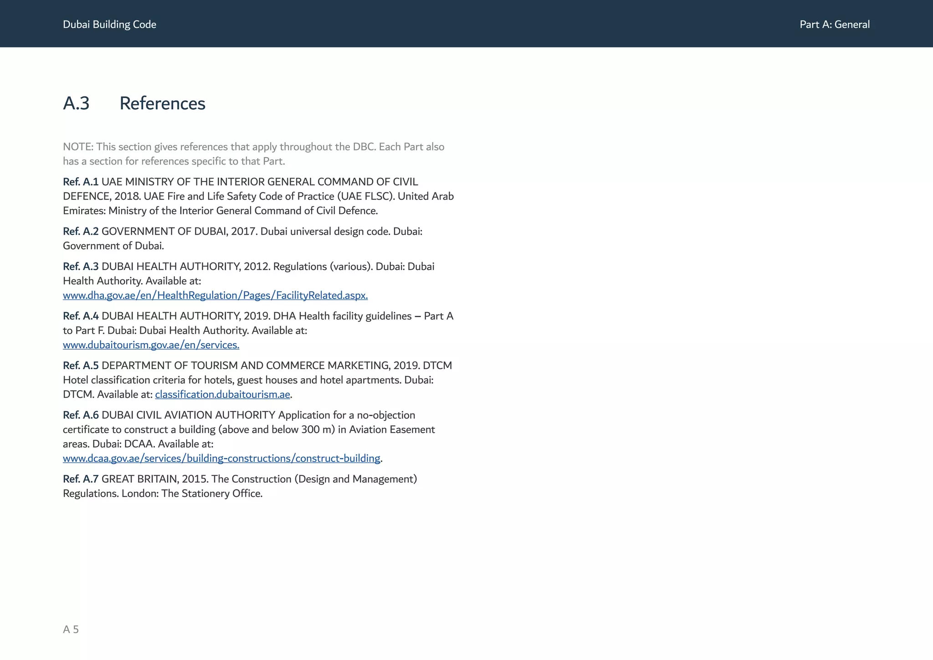Click the Ref. A.5 bold label
933x660 pixels.
tap(81, 366)
